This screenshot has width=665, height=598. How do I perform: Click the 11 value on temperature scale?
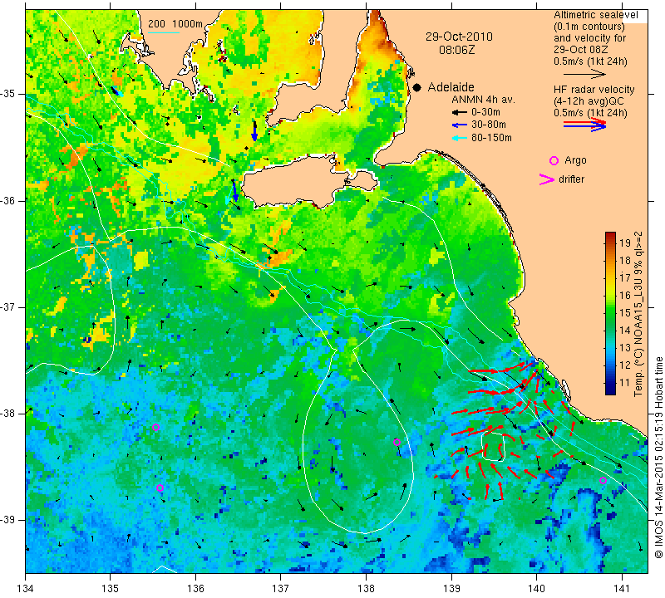tap(625, 383)
